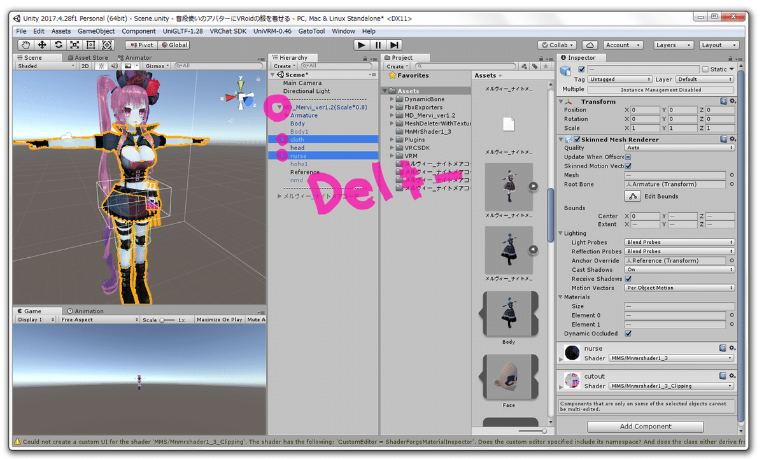
Task: Click the GameObject cube icon in Inspector
Action: (x=566, y=69)
